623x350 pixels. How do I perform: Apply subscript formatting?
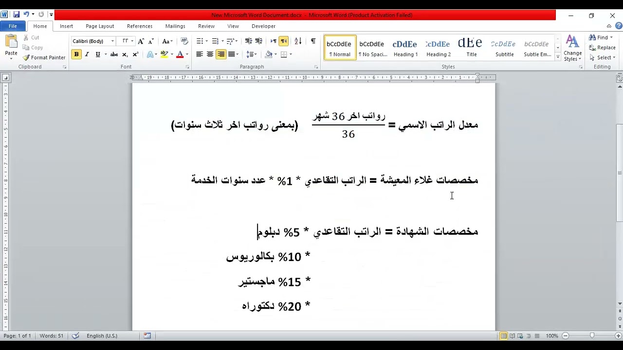pos(125,54)
